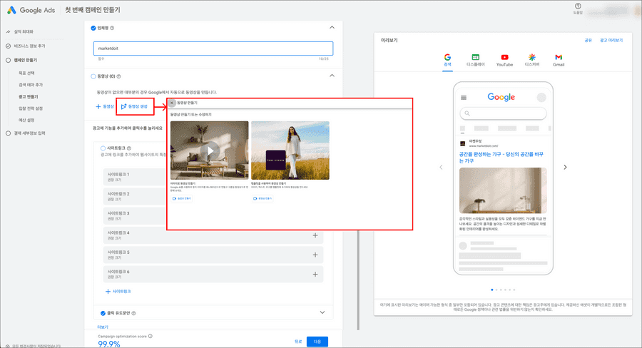642x348 pixels.
Task: Toggle the 사이트링크 status circle
Action: [x=103, y=148]
